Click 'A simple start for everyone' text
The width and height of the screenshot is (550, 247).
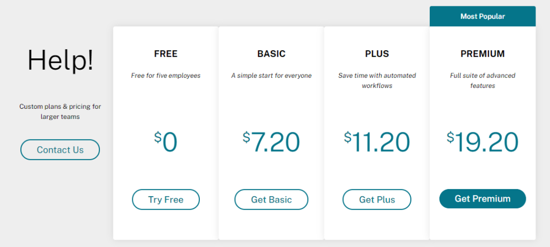(271, 76)
